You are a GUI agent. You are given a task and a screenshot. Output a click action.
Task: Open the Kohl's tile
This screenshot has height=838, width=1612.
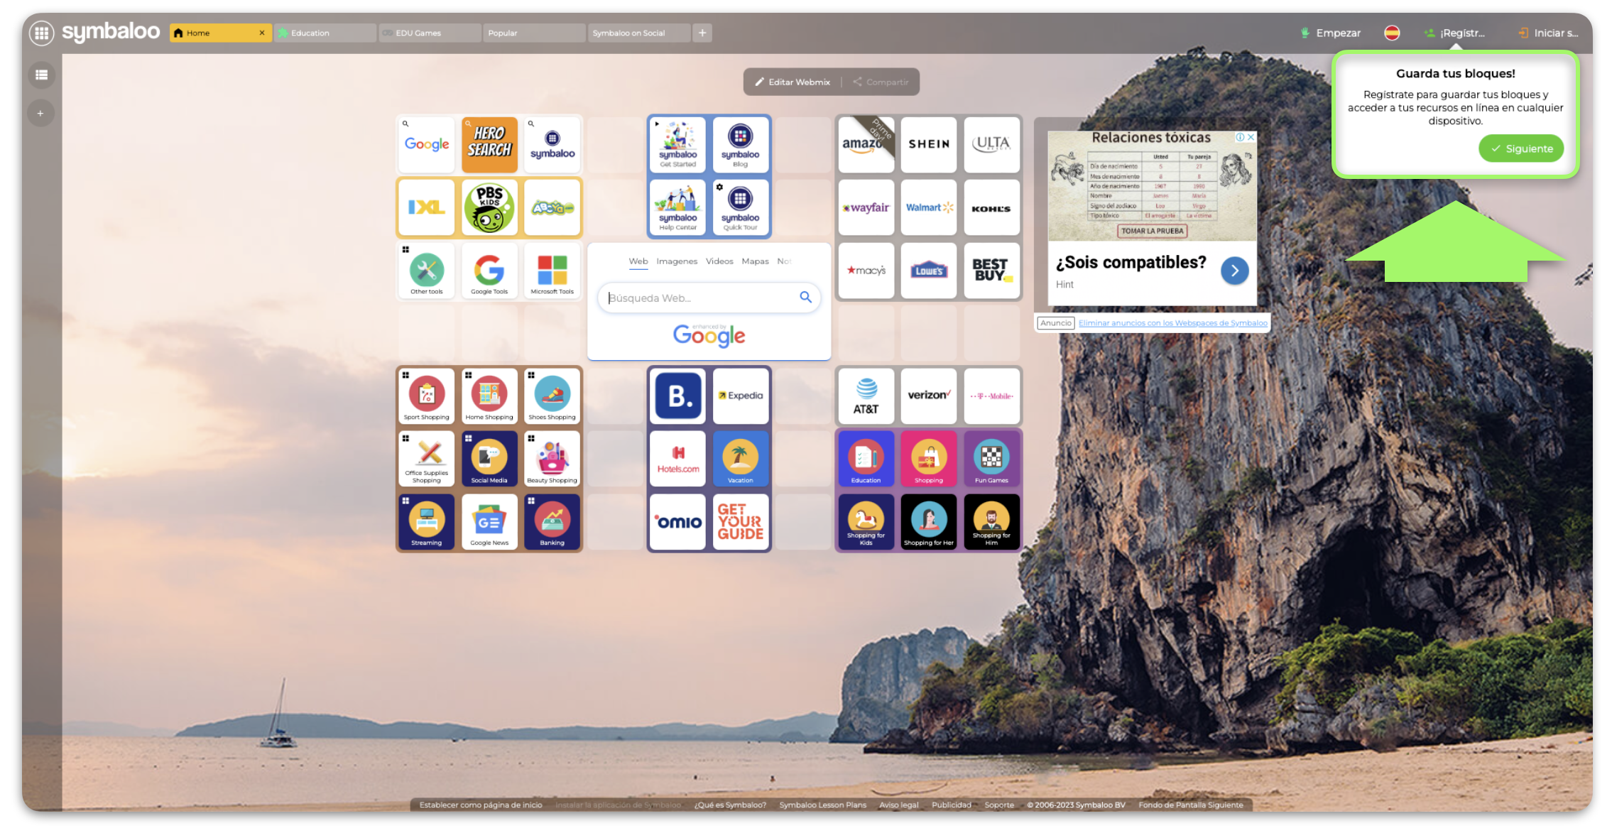click(991, 207)
